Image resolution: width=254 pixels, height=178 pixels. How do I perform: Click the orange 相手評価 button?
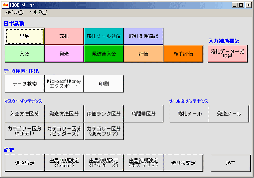[x=183, y=54]
